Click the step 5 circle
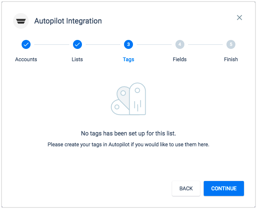Viewport: 257px width, 209px height. click(231, 44)
